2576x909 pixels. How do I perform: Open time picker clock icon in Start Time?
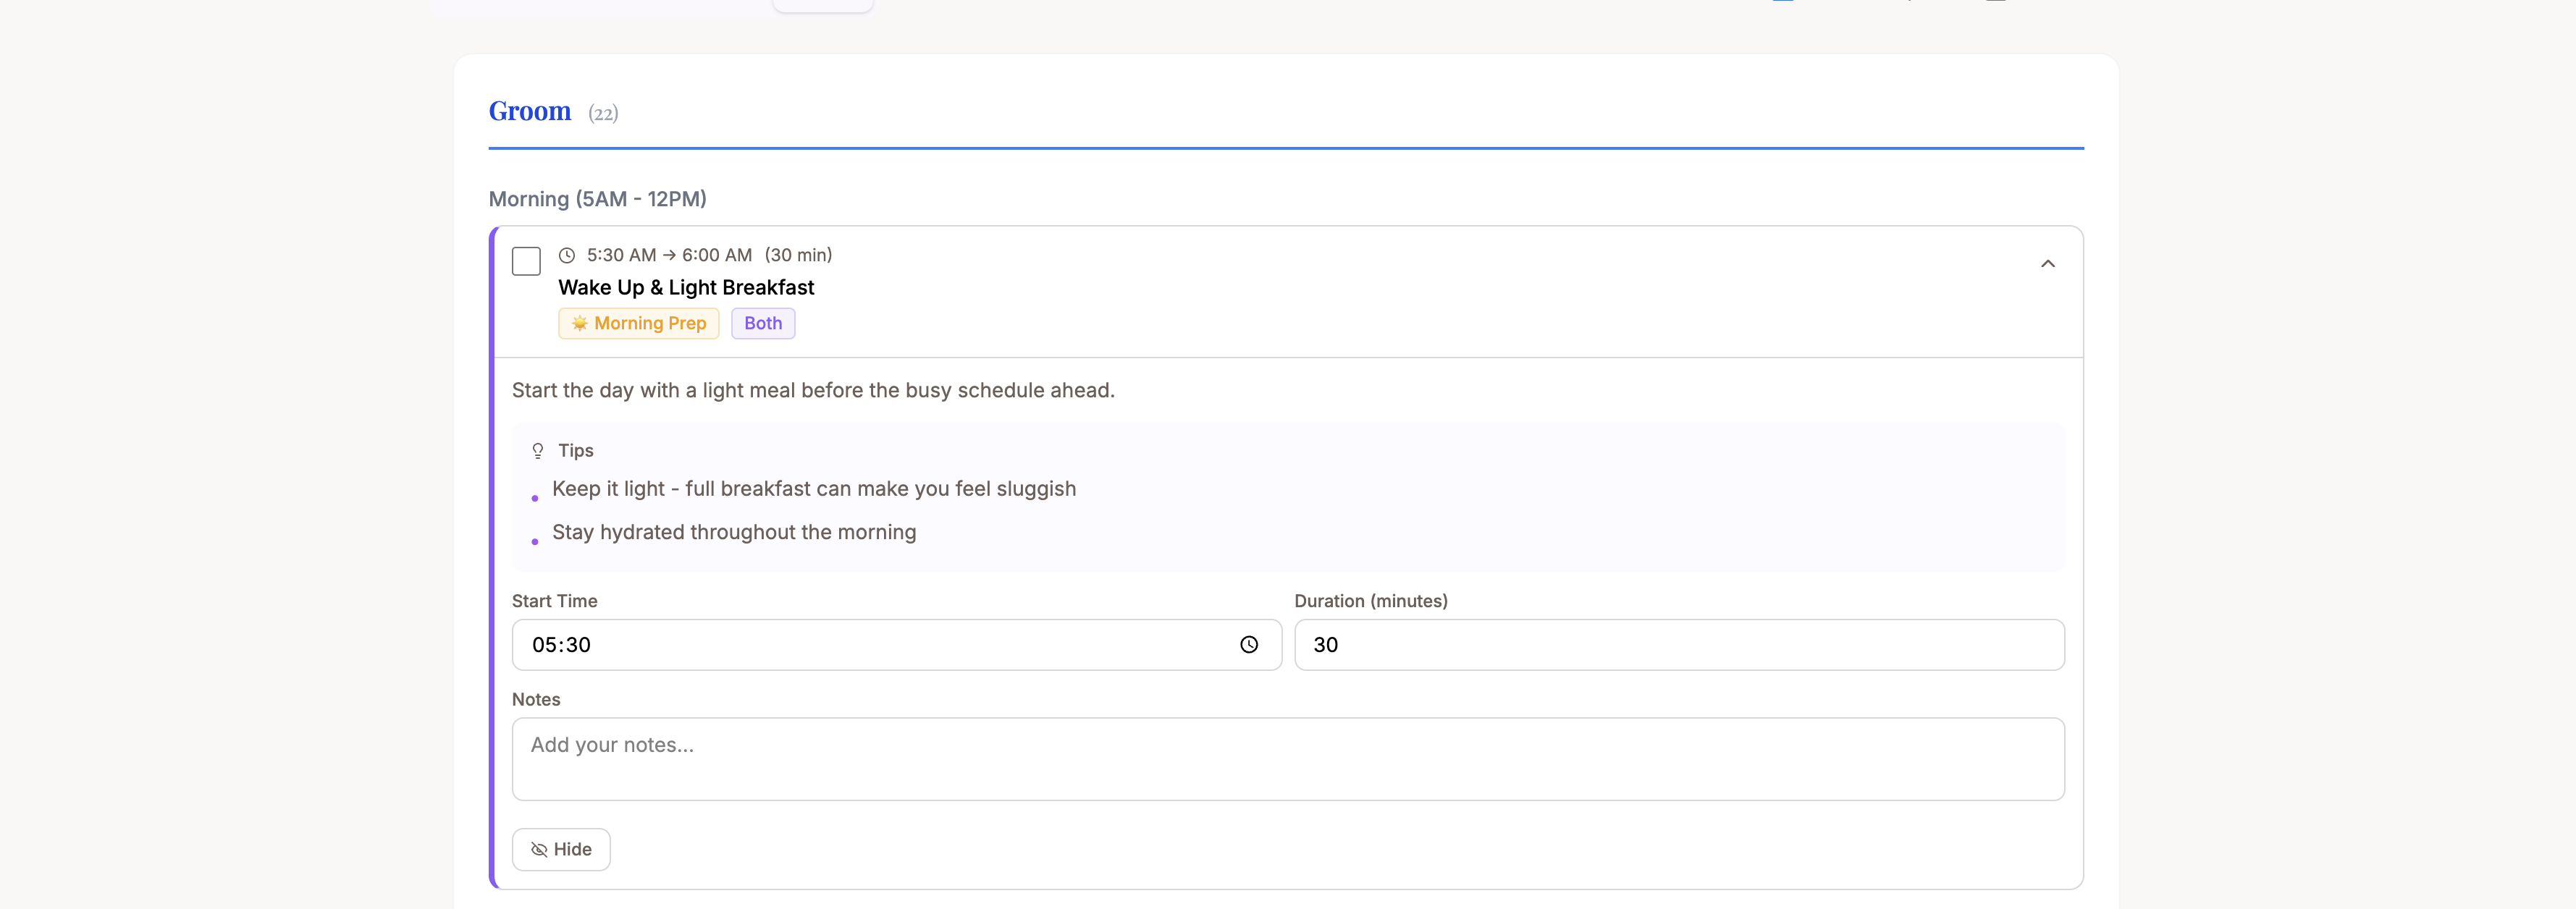pyautogui.click(x=1248, y=645)
